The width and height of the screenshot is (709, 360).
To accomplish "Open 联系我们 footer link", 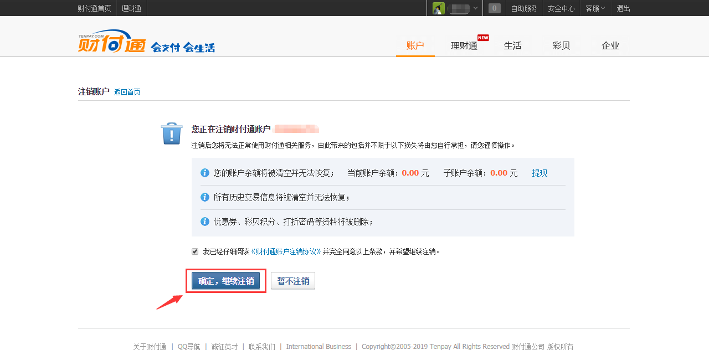I will [x=261, y=347].
